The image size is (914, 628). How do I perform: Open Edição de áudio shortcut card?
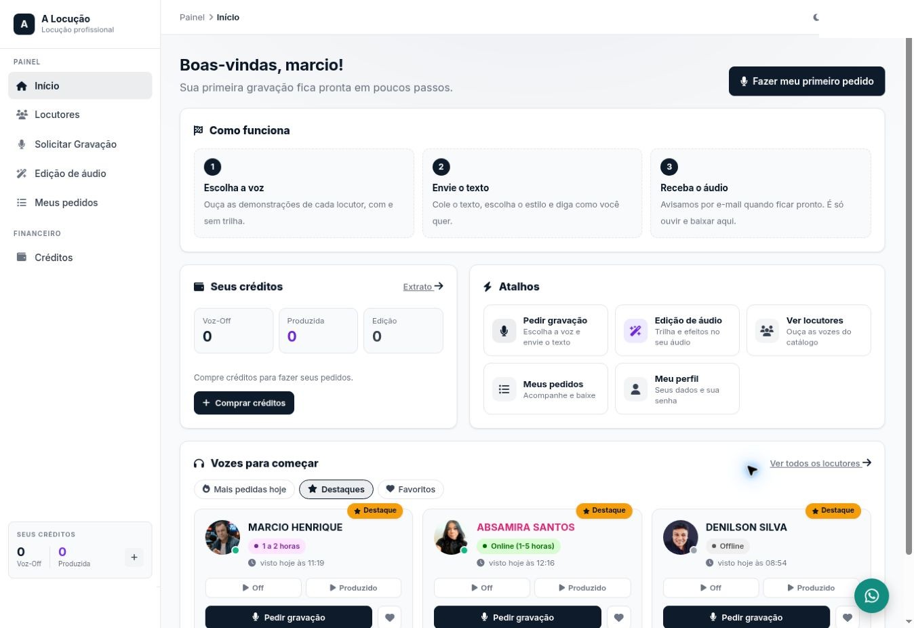click(x=677, y=330)
